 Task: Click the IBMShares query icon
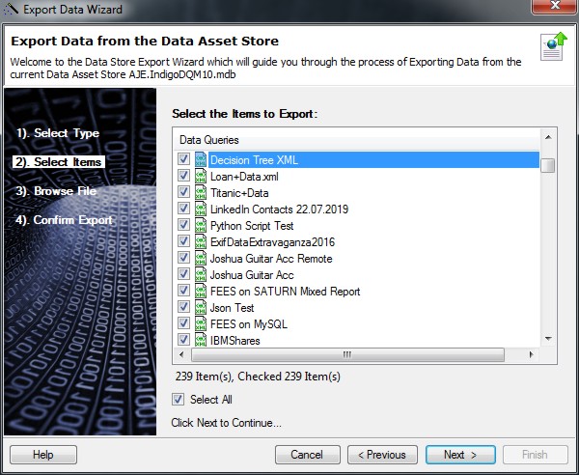[x=201, y=340]
